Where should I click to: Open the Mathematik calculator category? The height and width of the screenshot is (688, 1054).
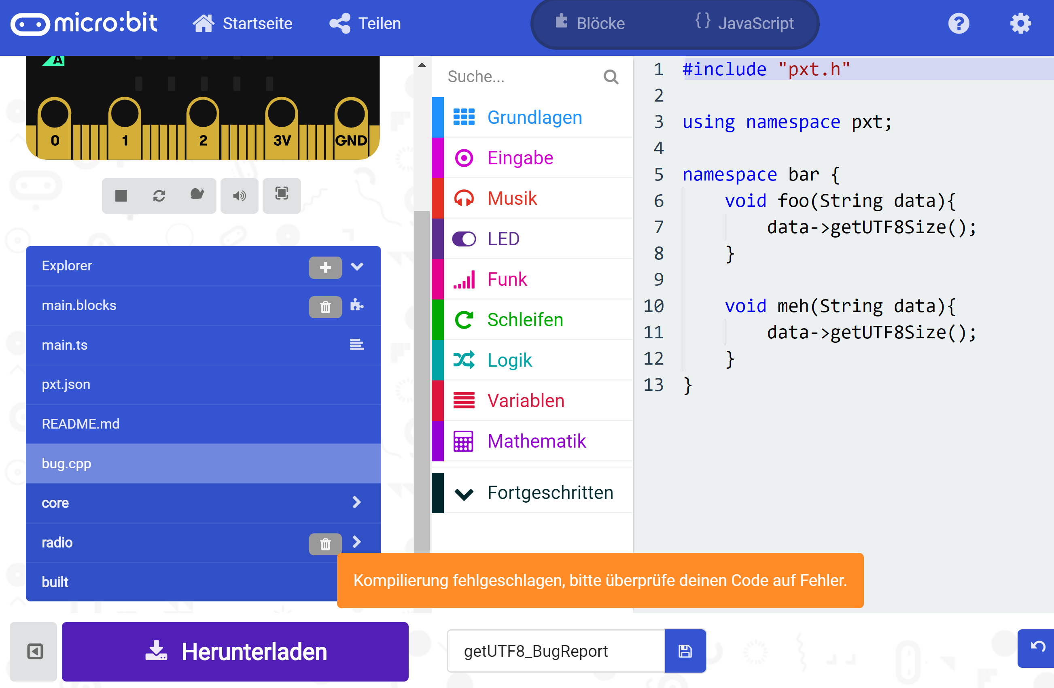(536, 440)
